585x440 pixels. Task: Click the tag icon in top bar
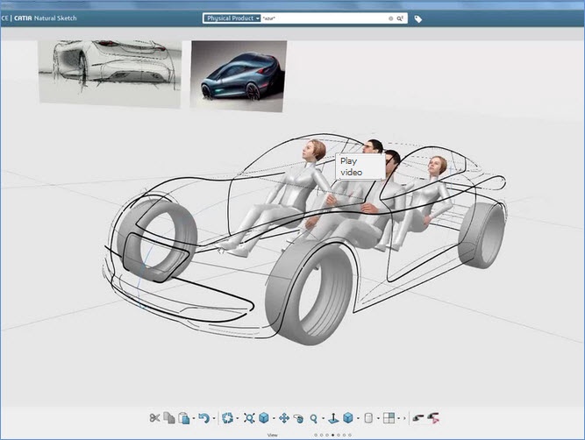tap(418, 18)
